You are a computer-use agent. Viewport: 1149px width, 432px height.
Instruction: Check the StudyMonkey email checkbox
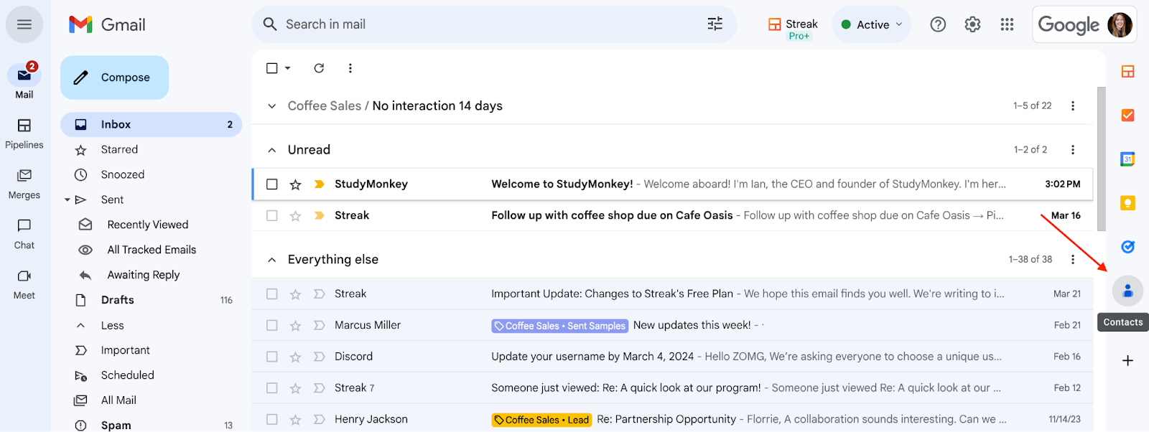(x=271, y=184)
